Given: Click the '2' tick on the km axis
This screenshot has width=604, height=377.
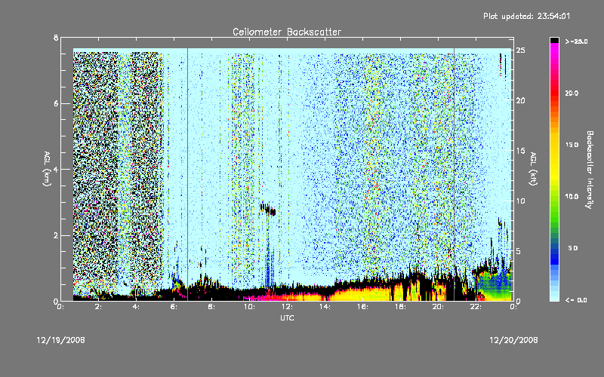Looking at the screenshot, I should click(56, 235).
